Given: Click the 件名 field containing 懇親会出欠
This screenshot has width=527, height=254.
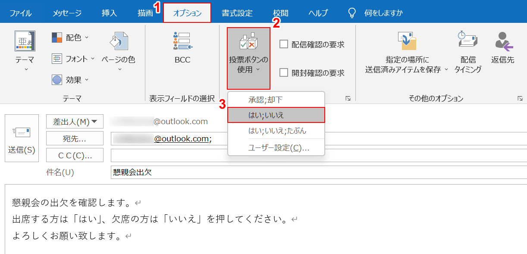Looking at the screenshot, I should pyautogui.click(x=319, y=172).
